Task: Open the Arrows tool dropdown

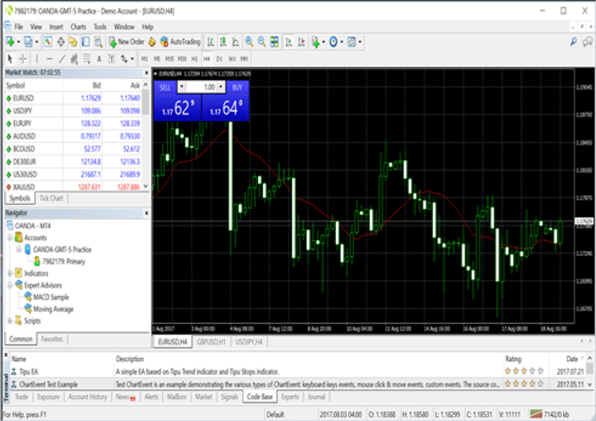Action: 132,59
